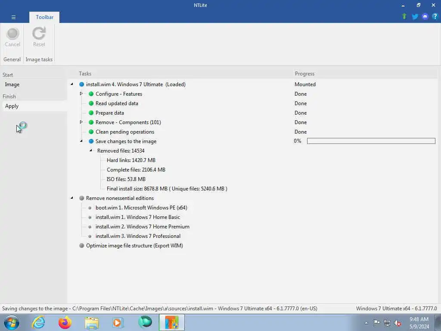Image resolution: width=441 pixels, height=331 pixels.
Task: Click small dot beside Windows 7 Home Basic
Action: coord(90,217)
